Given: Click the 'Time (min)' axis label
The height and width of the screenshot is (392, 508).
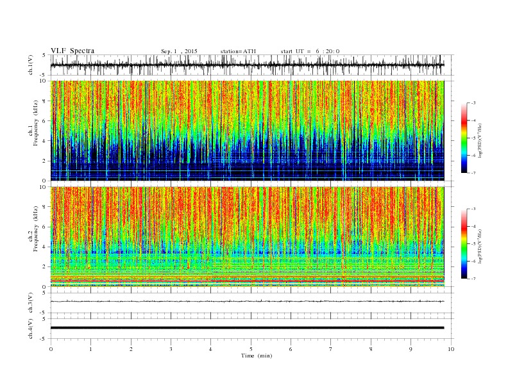Looking at the screenshot, I should (x=257, y=355).
